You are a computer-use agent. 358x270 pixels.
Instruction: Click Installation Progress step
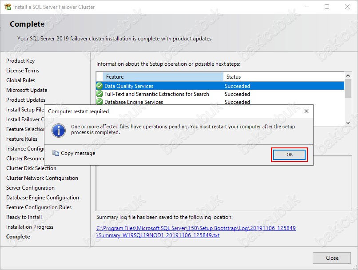click(30, 227)
